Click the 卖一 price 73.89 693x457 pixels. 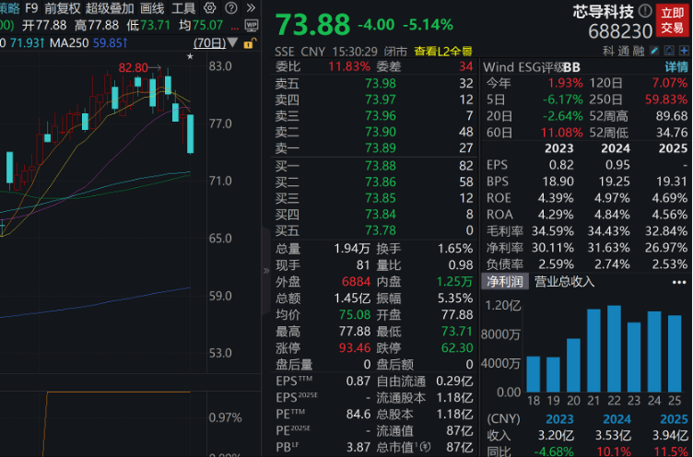(381, 148)
